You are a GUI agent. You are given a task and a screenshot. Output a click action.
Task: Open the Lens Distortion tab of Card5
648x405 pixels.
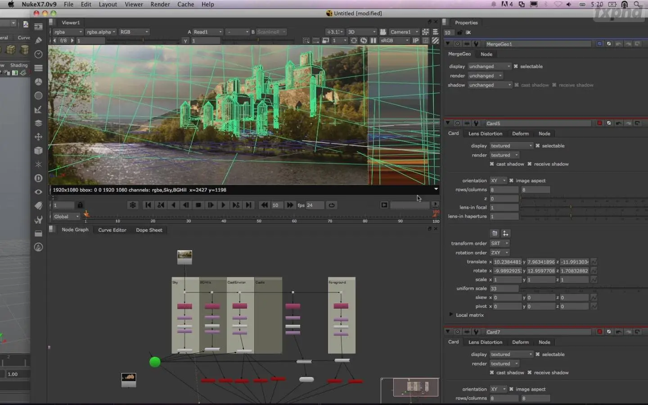pyautogui.click(x=485, y=134)
